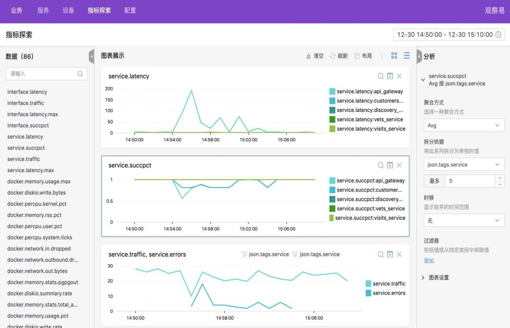
Task: Toggle the service.succpct:api_gateway legend series
Action: point(367,180)
